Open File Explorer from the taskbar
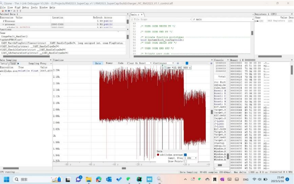 pyautogui.click(x=89, y=179)
